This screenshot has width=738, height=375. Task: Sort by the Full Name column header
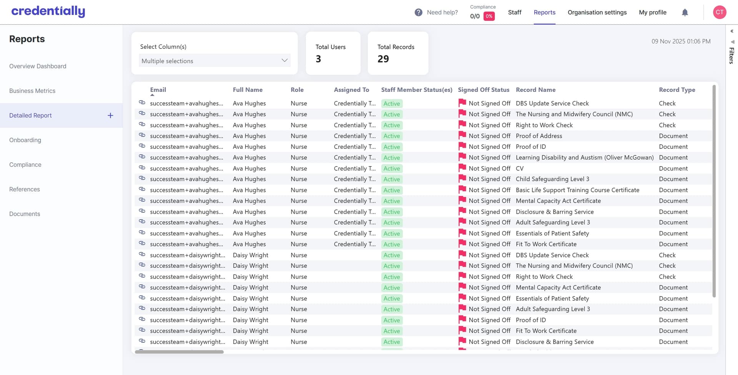[x=248, y=90]
